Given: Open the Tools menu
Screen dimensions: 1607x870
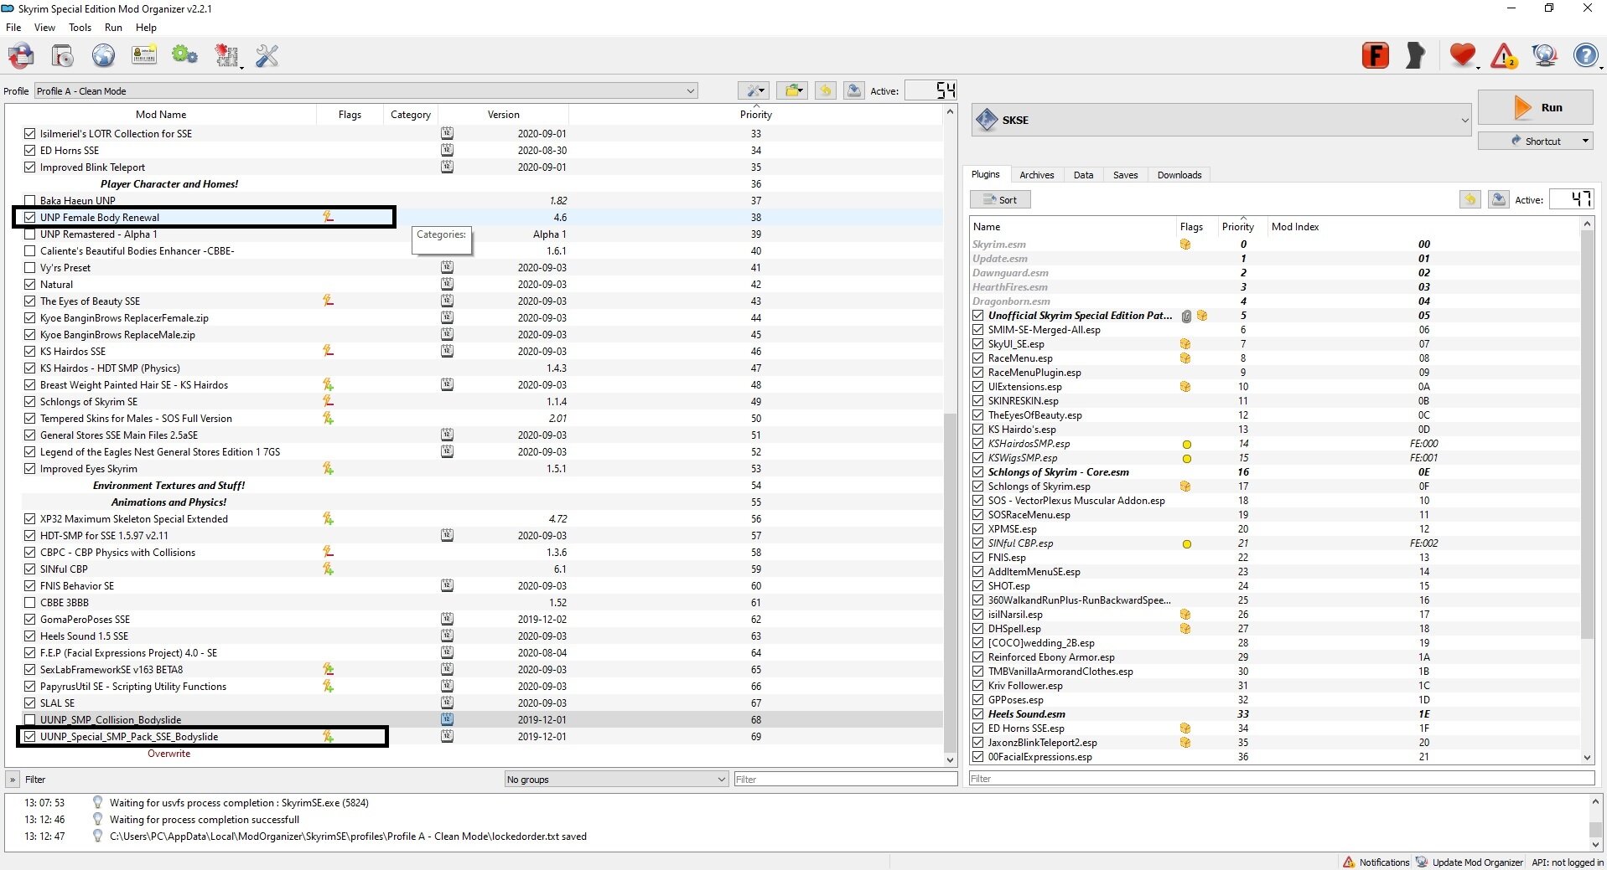Looking at the screenshot, I should (80, 28).
